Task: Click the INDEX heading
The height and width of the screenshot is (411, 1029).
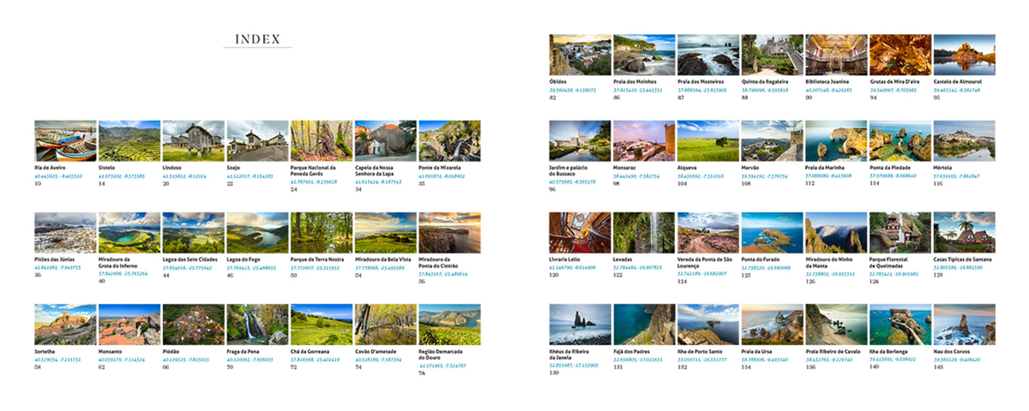Action: [x=257, y=39]
